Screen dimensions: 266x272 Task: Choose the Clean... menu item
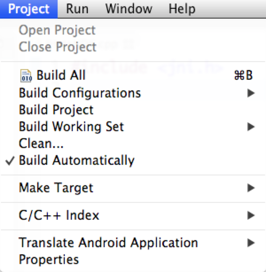pyautogui.click(x=42, y=144)
